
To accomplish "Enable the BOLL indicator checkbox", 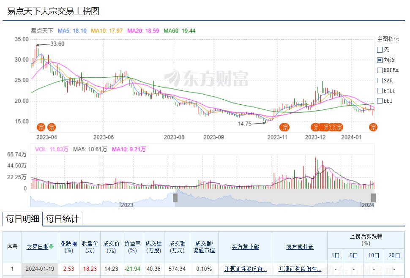I will (380, 91).
